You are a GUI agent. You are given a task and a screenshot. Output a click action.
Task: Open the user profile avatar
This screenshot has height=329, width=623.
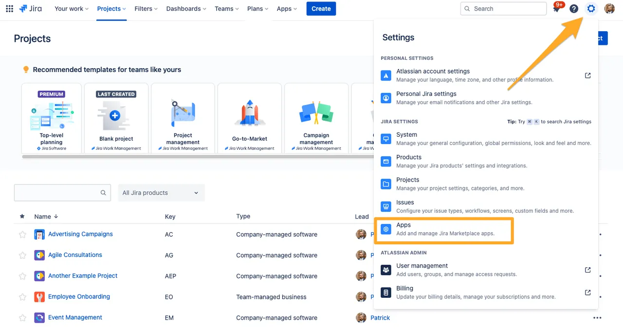(609, 9)
